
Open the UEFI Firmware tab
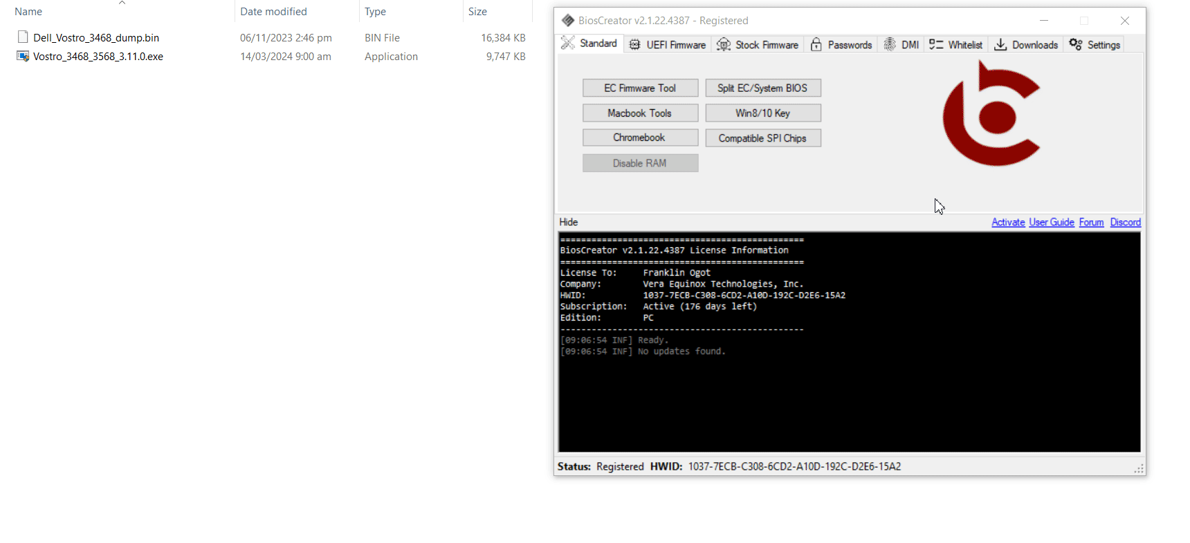click(668, 45)
